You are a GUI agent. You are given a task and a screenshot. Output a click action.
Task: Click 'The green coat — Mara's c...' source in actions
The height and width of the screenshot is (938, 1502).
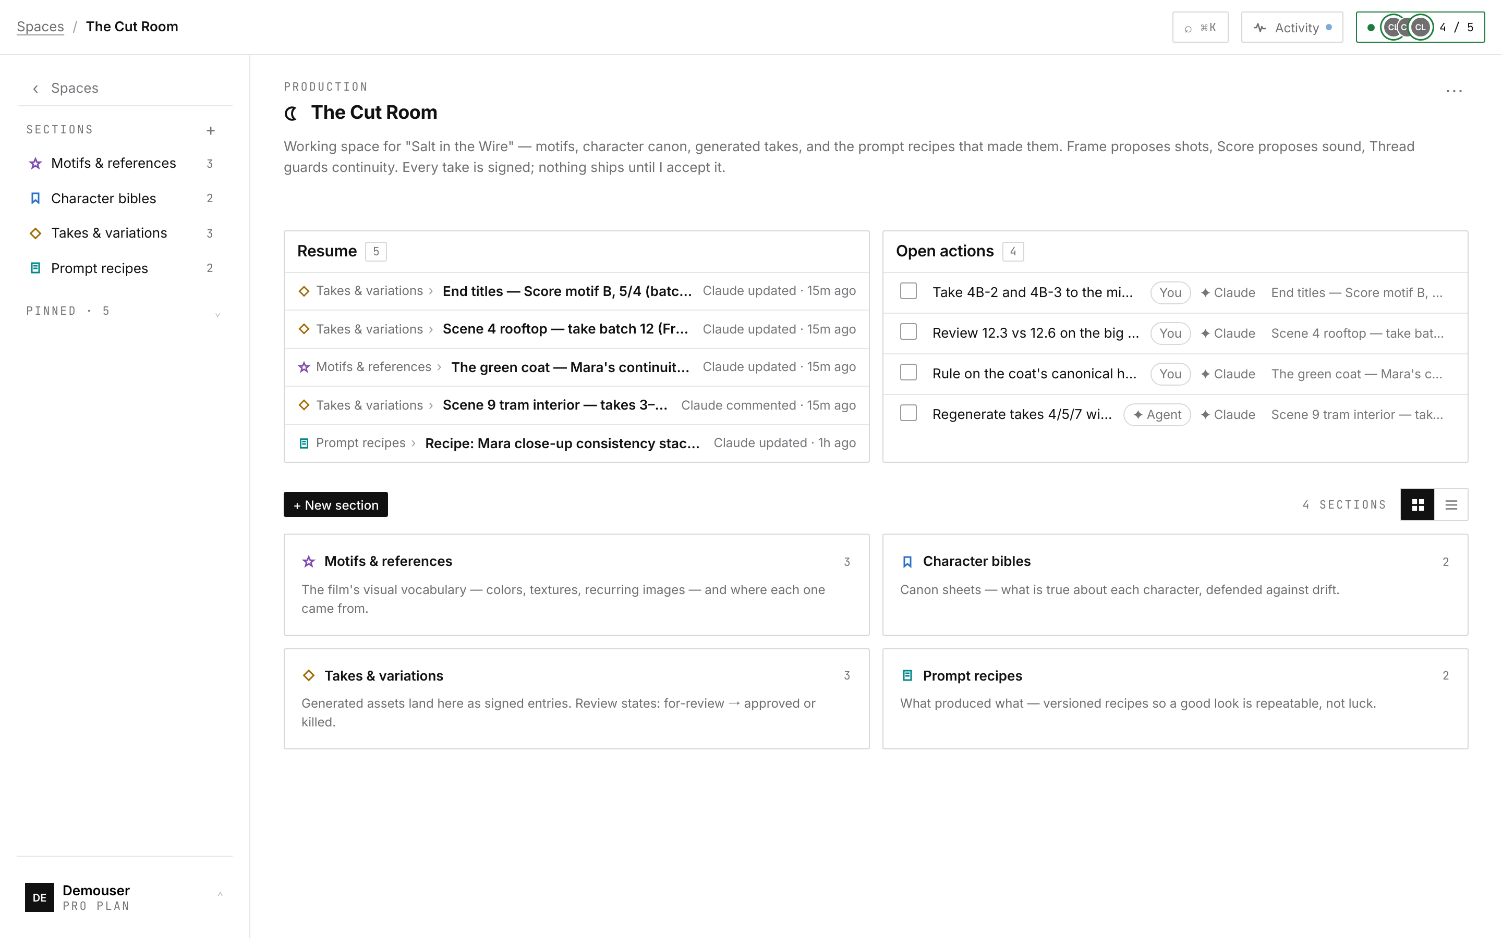click(x=1357, y=374)
